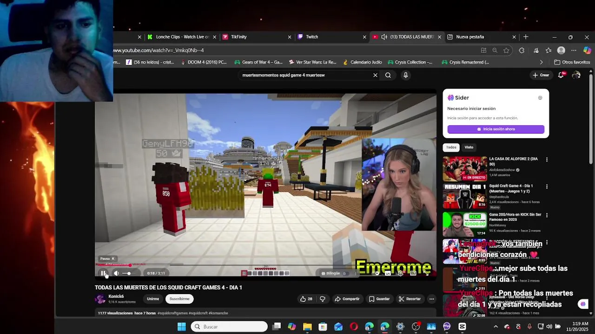This screenshot has width=595, height=334.
Task: Open browser settings and more menu
Action: click(574, 50)
